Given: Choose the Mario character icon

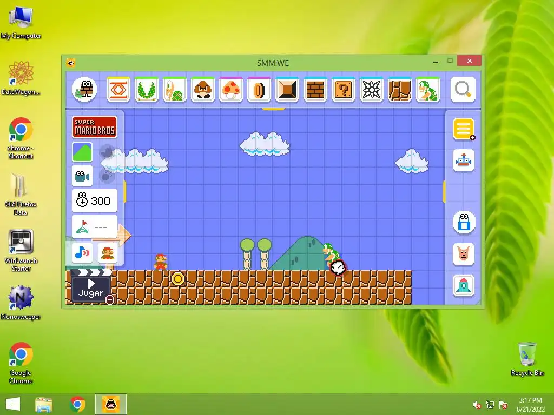Looking at the screenshot, I should tap(108, 253).
